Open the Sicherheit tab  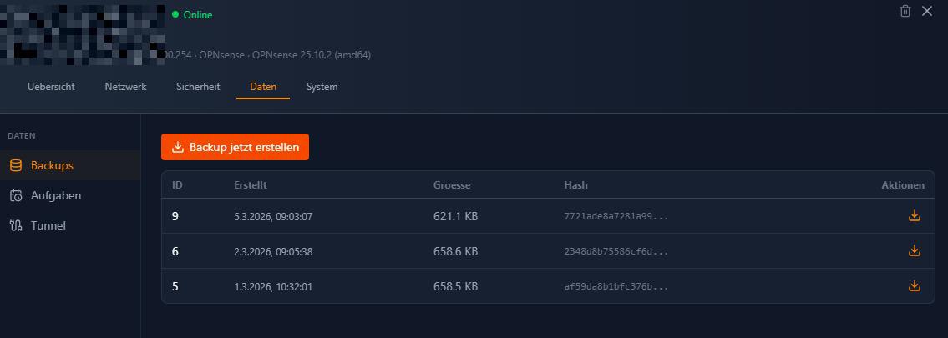pyautogui.click(x=198, y=86)
